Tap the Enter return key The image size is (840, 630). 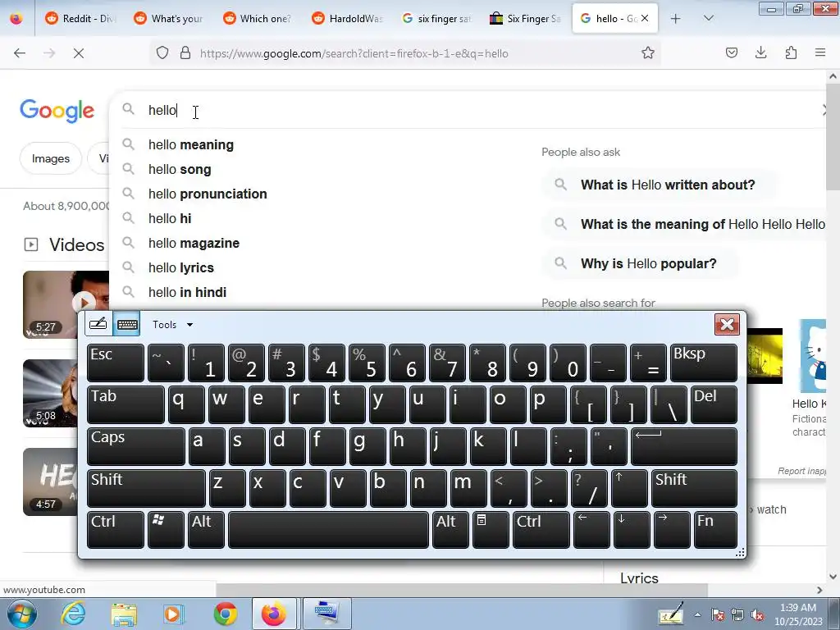coord(683,446)
